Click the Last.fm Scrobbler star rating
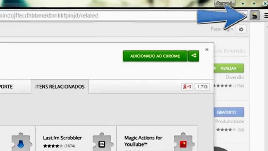 point(53,146)
